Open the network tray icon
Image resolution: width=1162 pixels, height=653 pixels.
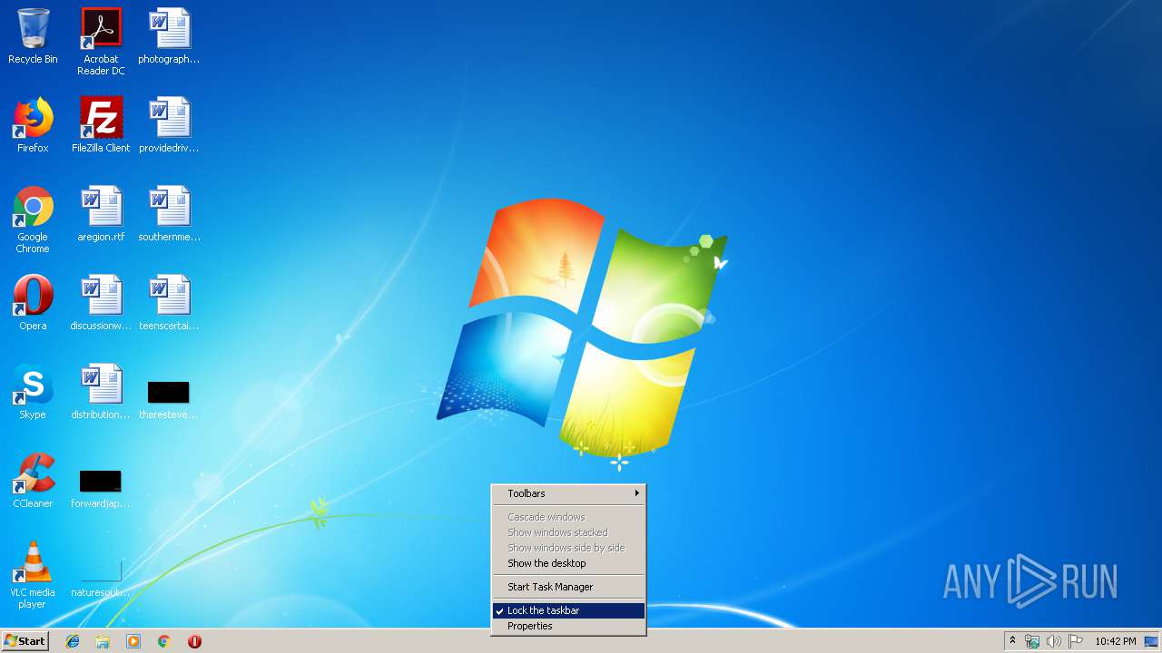pyautogui.click(x=1032, y=641)
